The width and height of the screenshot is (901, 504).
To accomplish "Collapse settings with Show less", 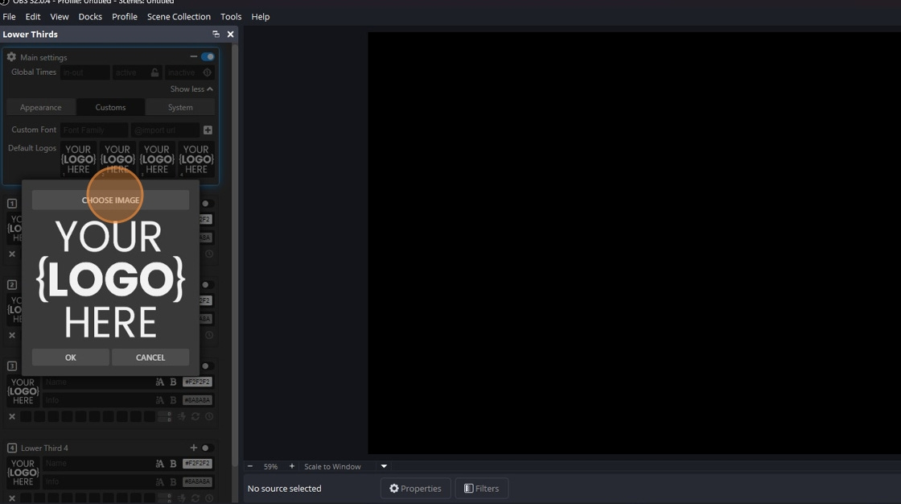I will tap(191, 89).
